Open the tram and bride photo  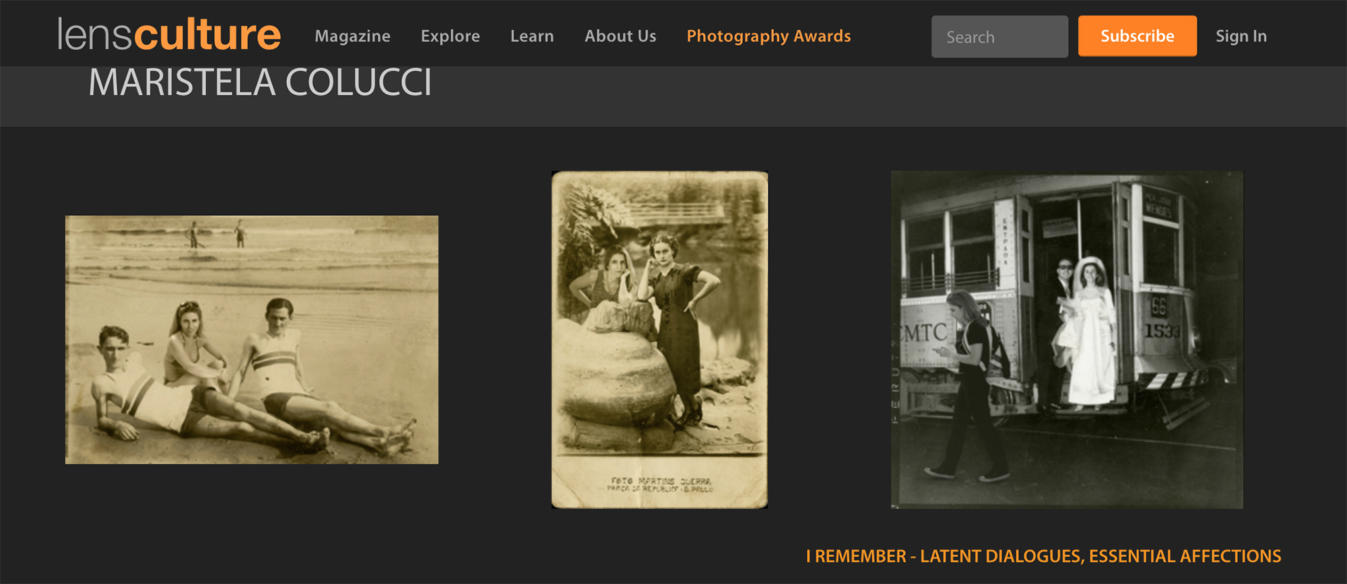click(1066, 340)
